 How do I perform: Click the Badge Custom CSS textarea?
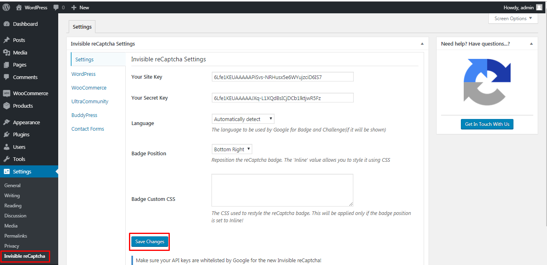(282, 190)
